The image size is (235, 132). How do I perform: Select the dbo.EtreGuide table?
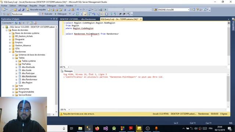coord(28,67)
